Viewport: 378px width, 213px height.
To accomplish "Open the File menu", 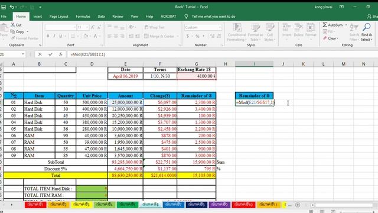I will (4, 17).
